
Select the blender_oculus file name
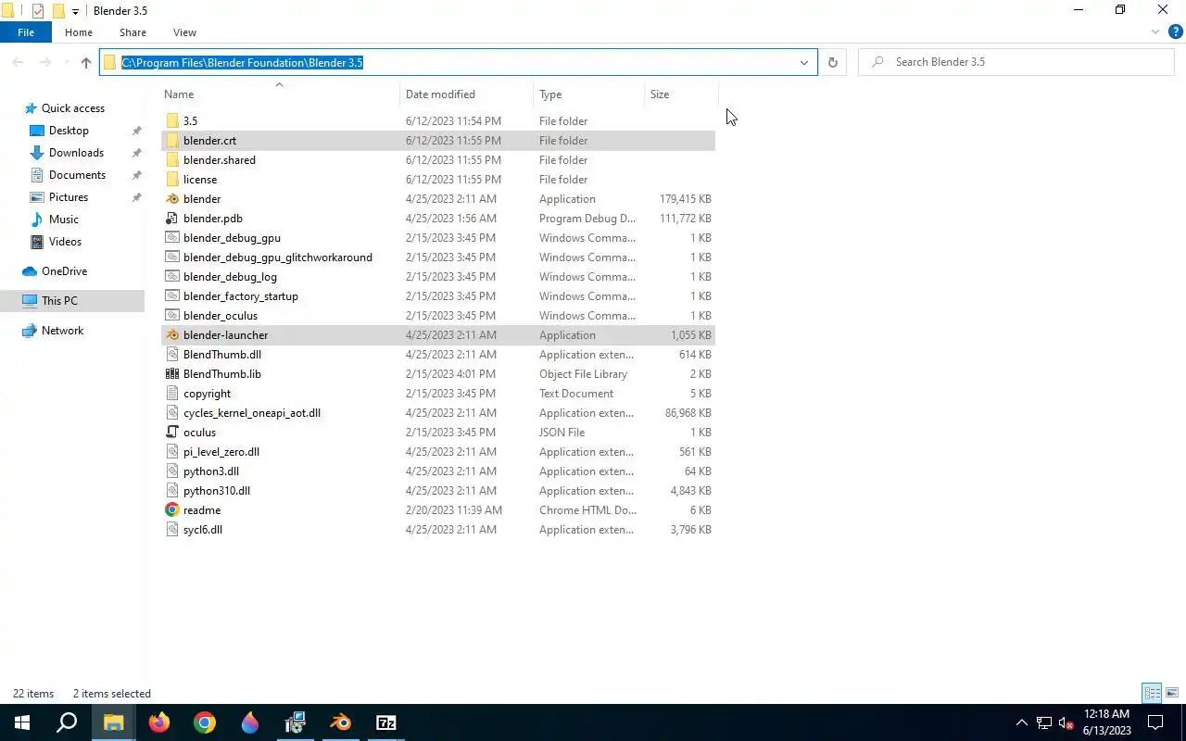tap(221, 316)
